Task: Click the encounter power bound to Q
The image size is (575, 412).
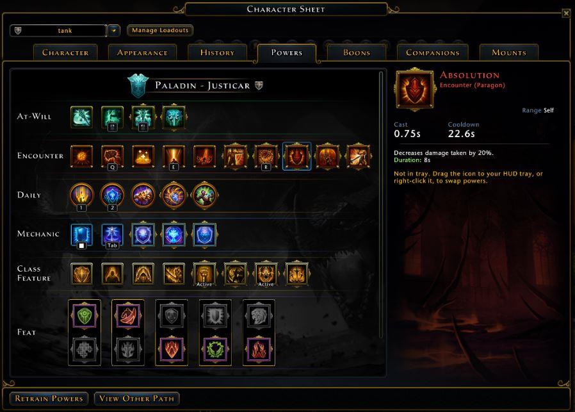Action: tap(112, 157)
